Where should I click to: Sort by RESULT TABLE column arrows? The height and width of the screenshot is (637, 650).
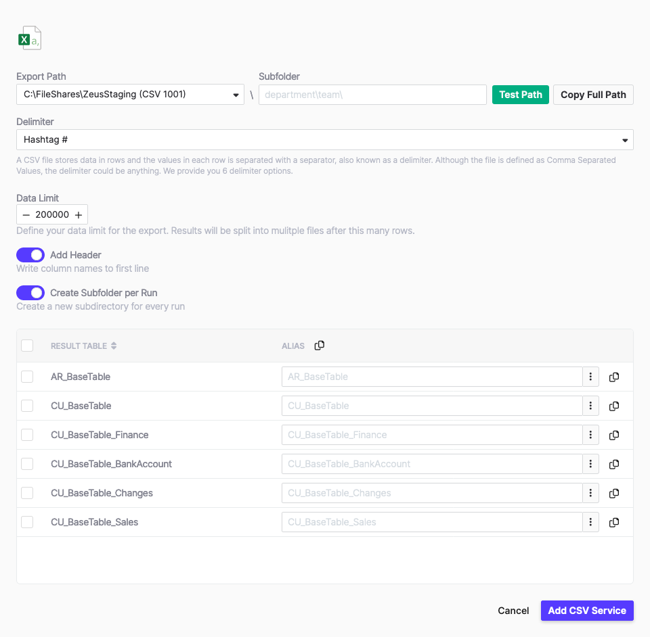tap(114, 346)
